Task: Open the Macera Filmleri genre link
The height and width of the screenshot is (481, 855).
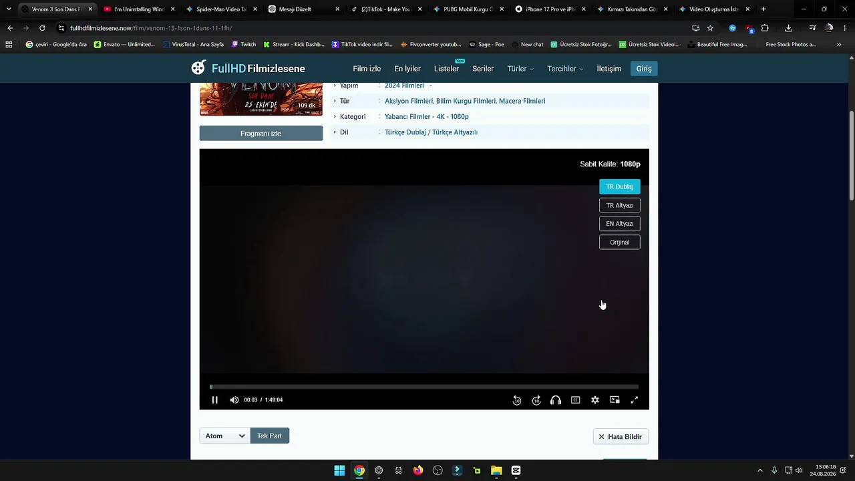Action: 522,101
